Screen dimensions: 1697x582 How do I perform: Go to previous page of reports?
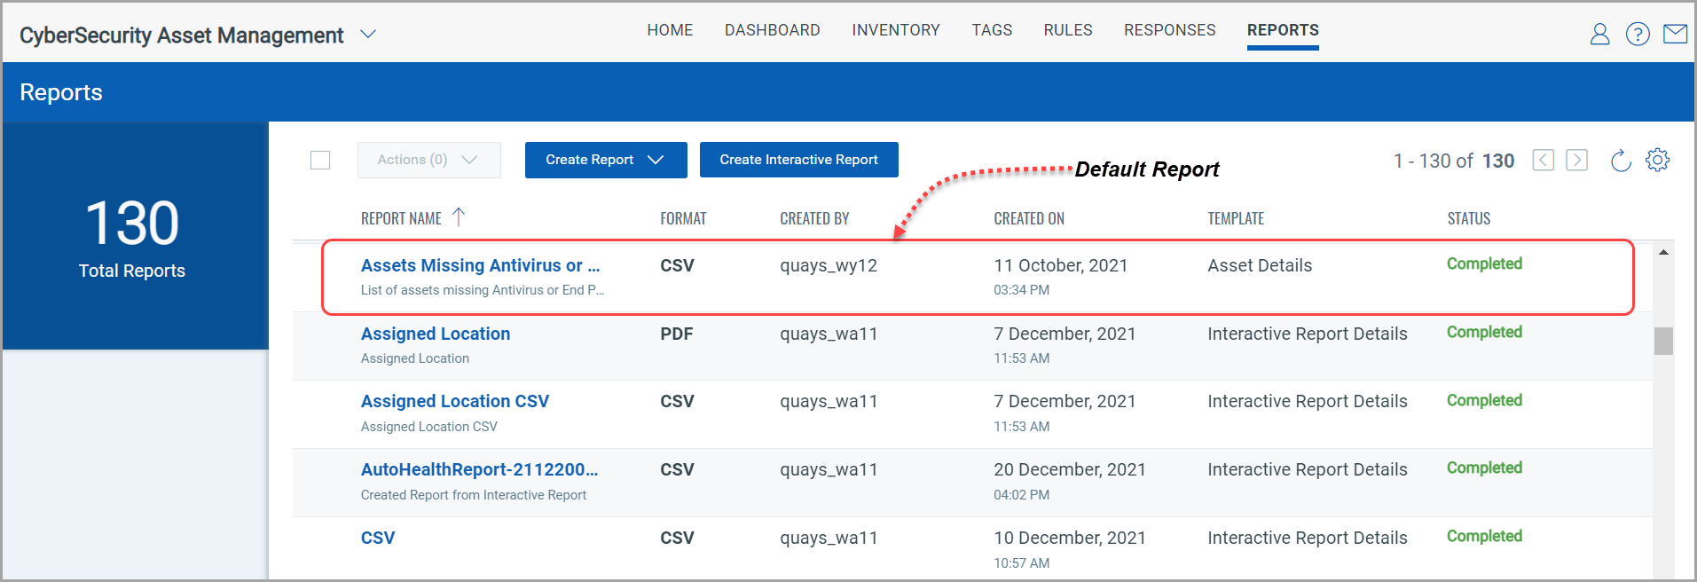pos(1543,161)
